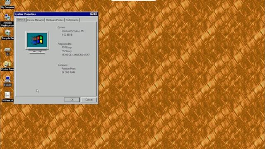
Task: Close the System Properties dialog
Action: [x=96, y=14]
